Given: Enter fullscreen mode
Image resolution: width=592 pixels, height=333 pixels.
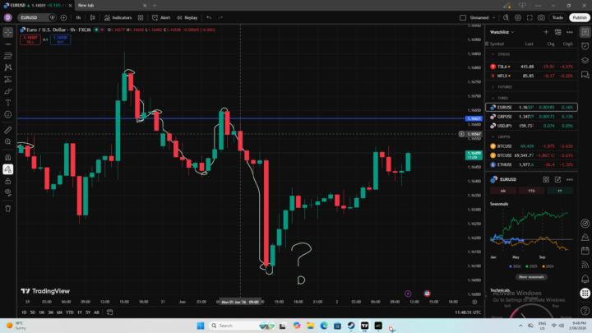Looking at the screenshot, I should [x=530, y=18].
